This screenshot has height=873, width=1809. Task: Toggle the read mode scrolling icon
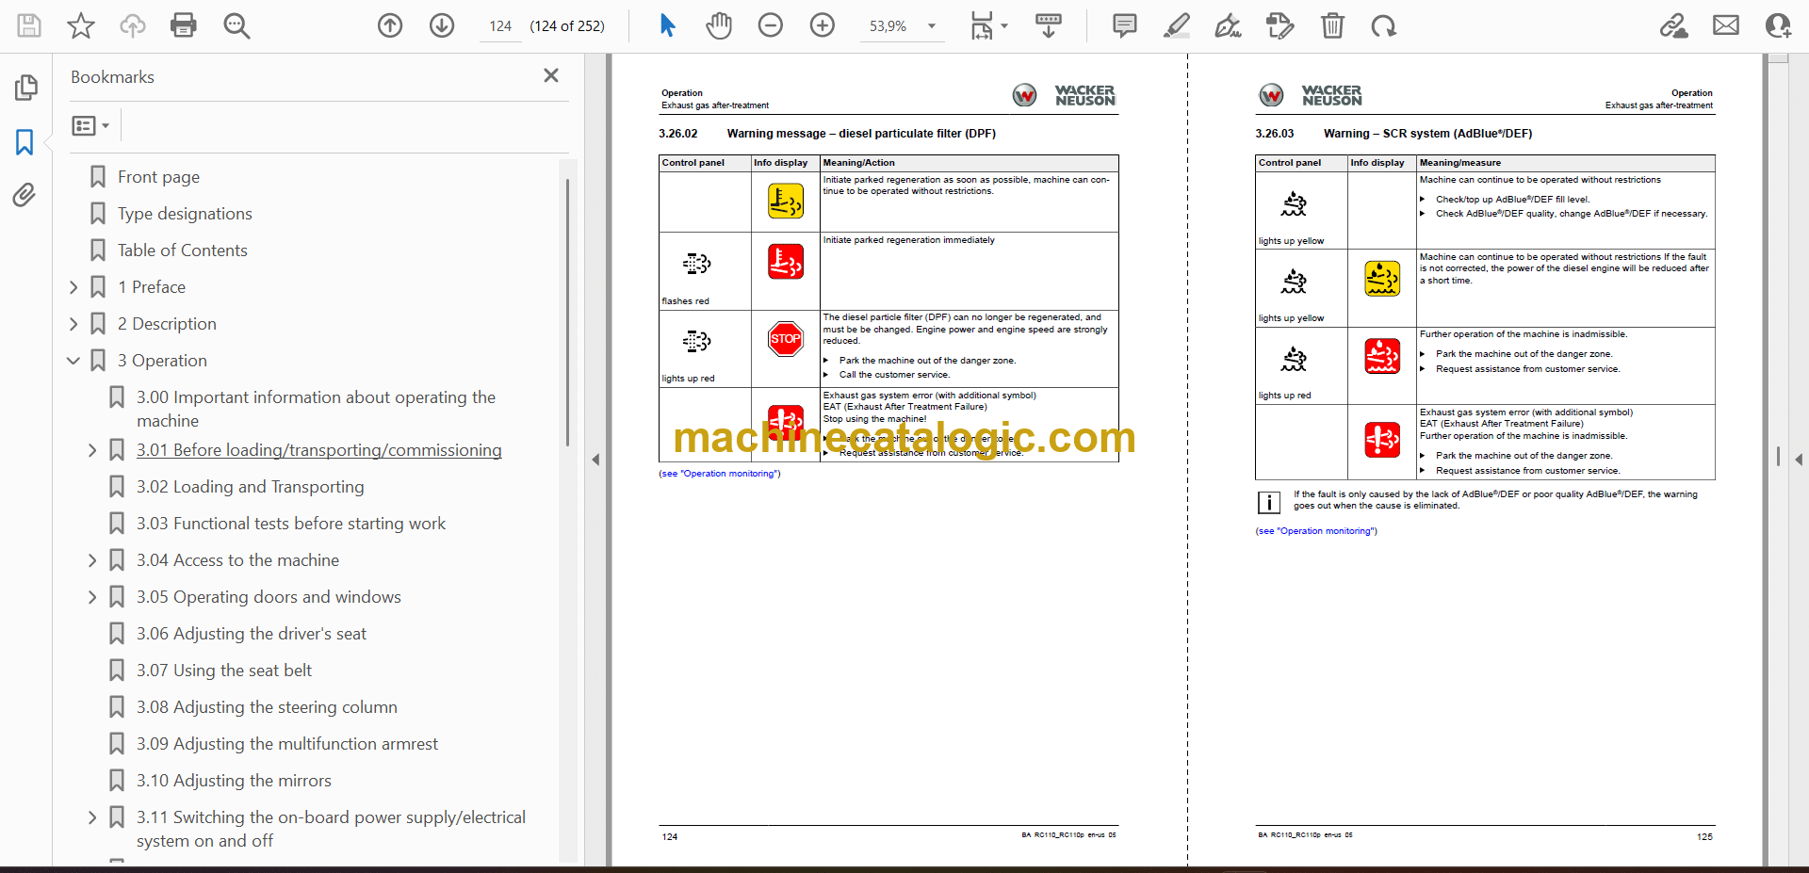click(x=1048, y=25)
